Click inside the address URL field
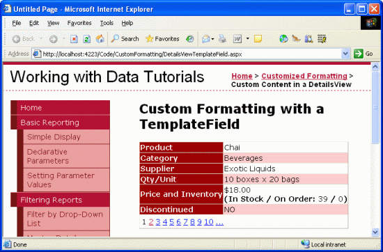Screen dimensions: 383x252 click(191, 54)
